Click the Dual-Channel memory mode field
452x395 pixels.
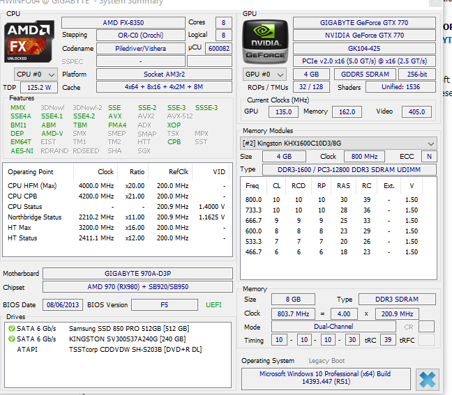tap(333, 327)
